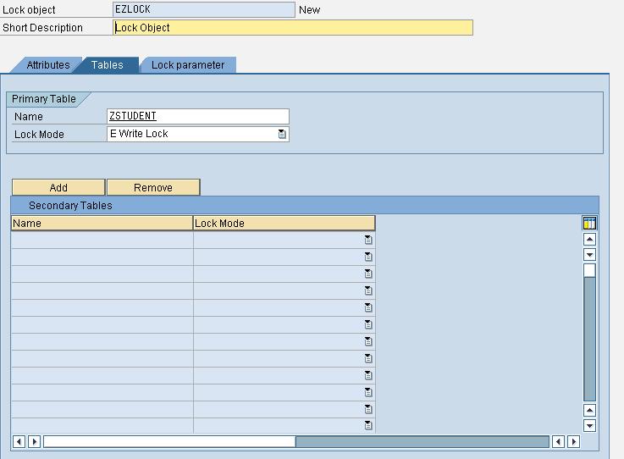The width and height of the screenshot is (624, 459).
Task: Switch to the Attributes tab
Action: pos(47,65)
